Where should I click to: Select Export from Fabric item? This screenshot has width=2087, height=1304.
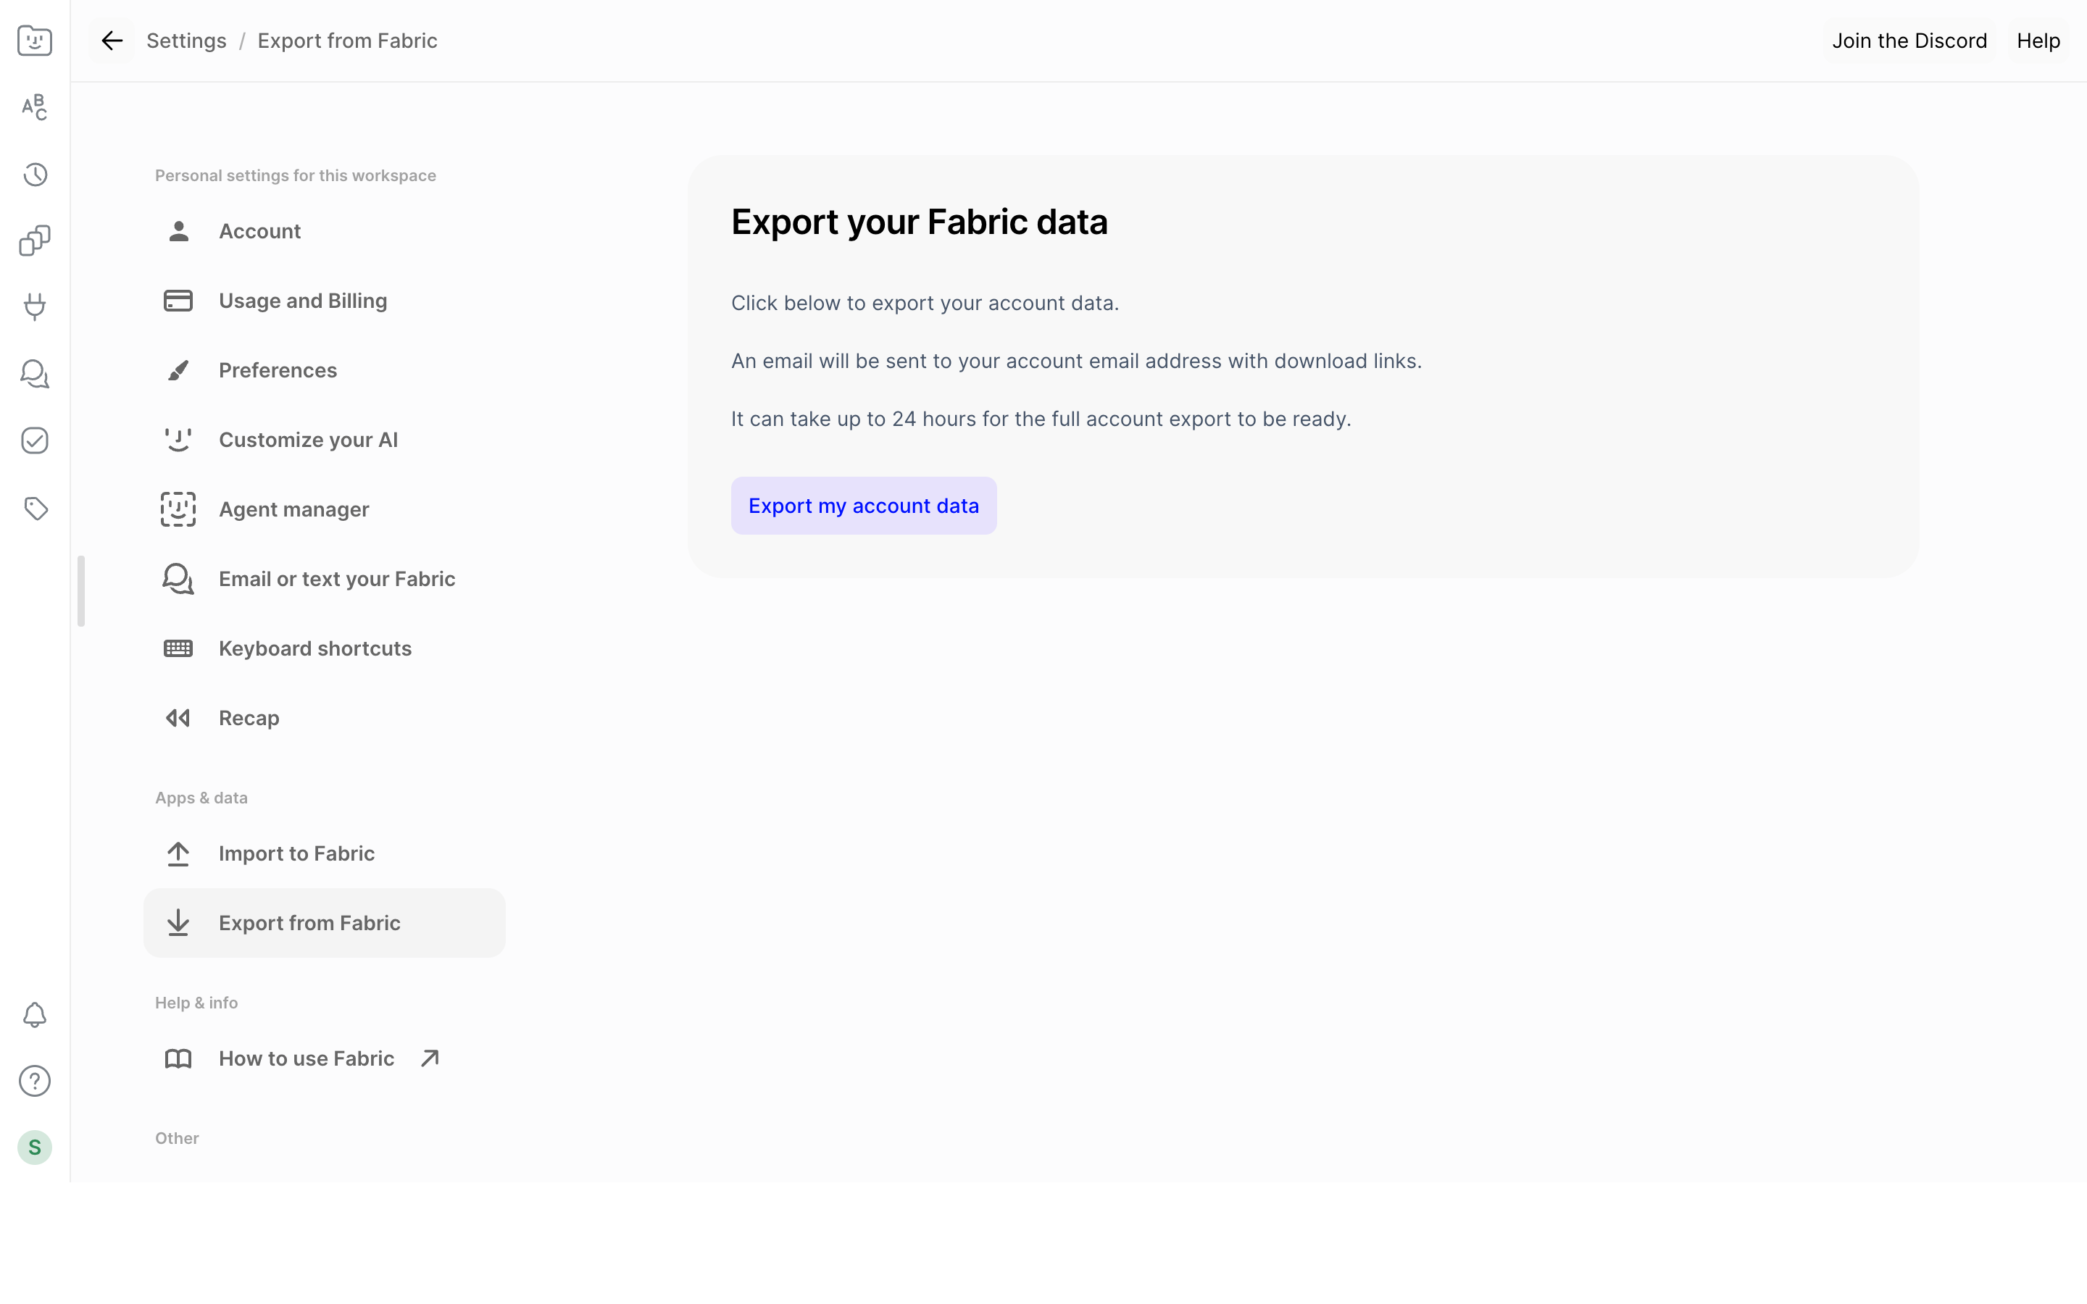[324, 923]
